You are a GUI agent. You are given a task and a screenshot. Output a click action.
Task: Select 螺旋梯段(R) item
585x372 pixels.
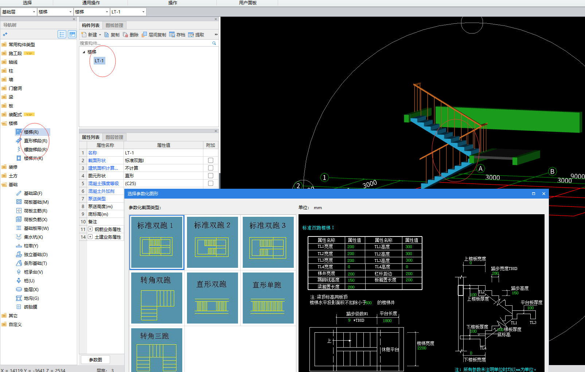tap(35, 149)
